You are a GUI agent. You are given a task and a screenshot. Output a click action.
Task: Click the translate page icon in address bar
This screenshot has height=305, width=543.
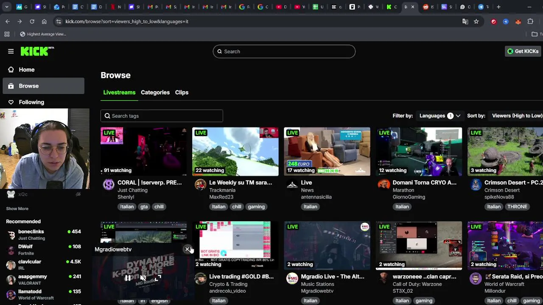[465, 21]
